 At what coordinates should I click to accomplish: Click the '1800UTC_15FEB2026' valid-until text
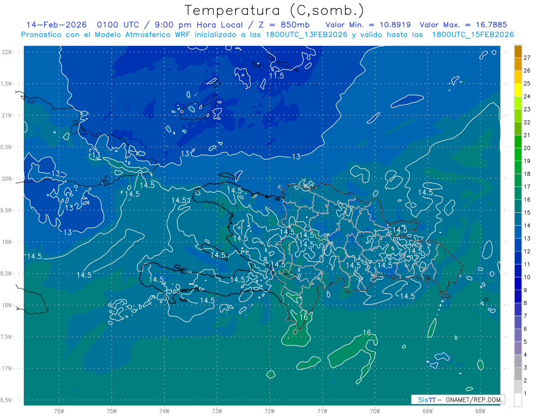[x=473, y=35]
